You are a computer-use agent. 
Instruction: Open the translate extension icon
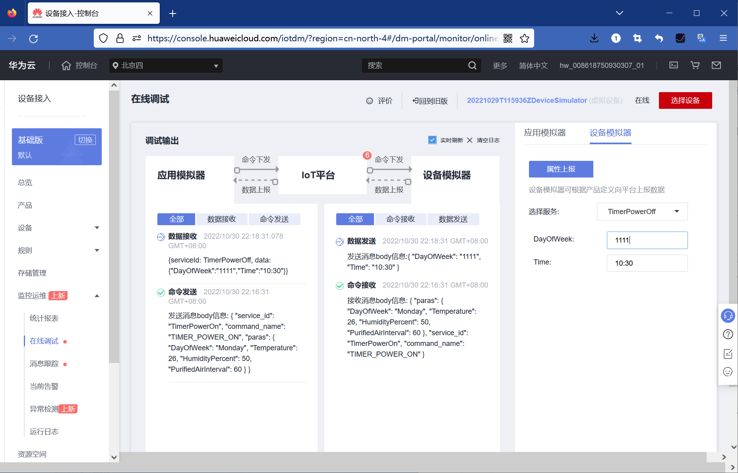point(701,38)
